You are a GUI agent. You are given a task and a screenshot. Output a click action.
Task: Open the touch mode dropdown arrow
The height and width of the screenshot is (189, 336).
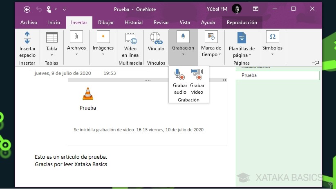coord(56,9)
